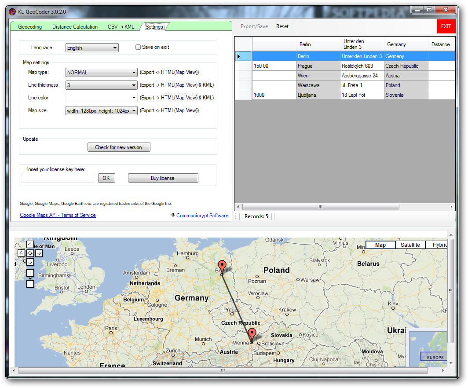Close the KL-GeoCoder window
The height and width of the screenshot is (388, 468).
(x=446, y=10)
